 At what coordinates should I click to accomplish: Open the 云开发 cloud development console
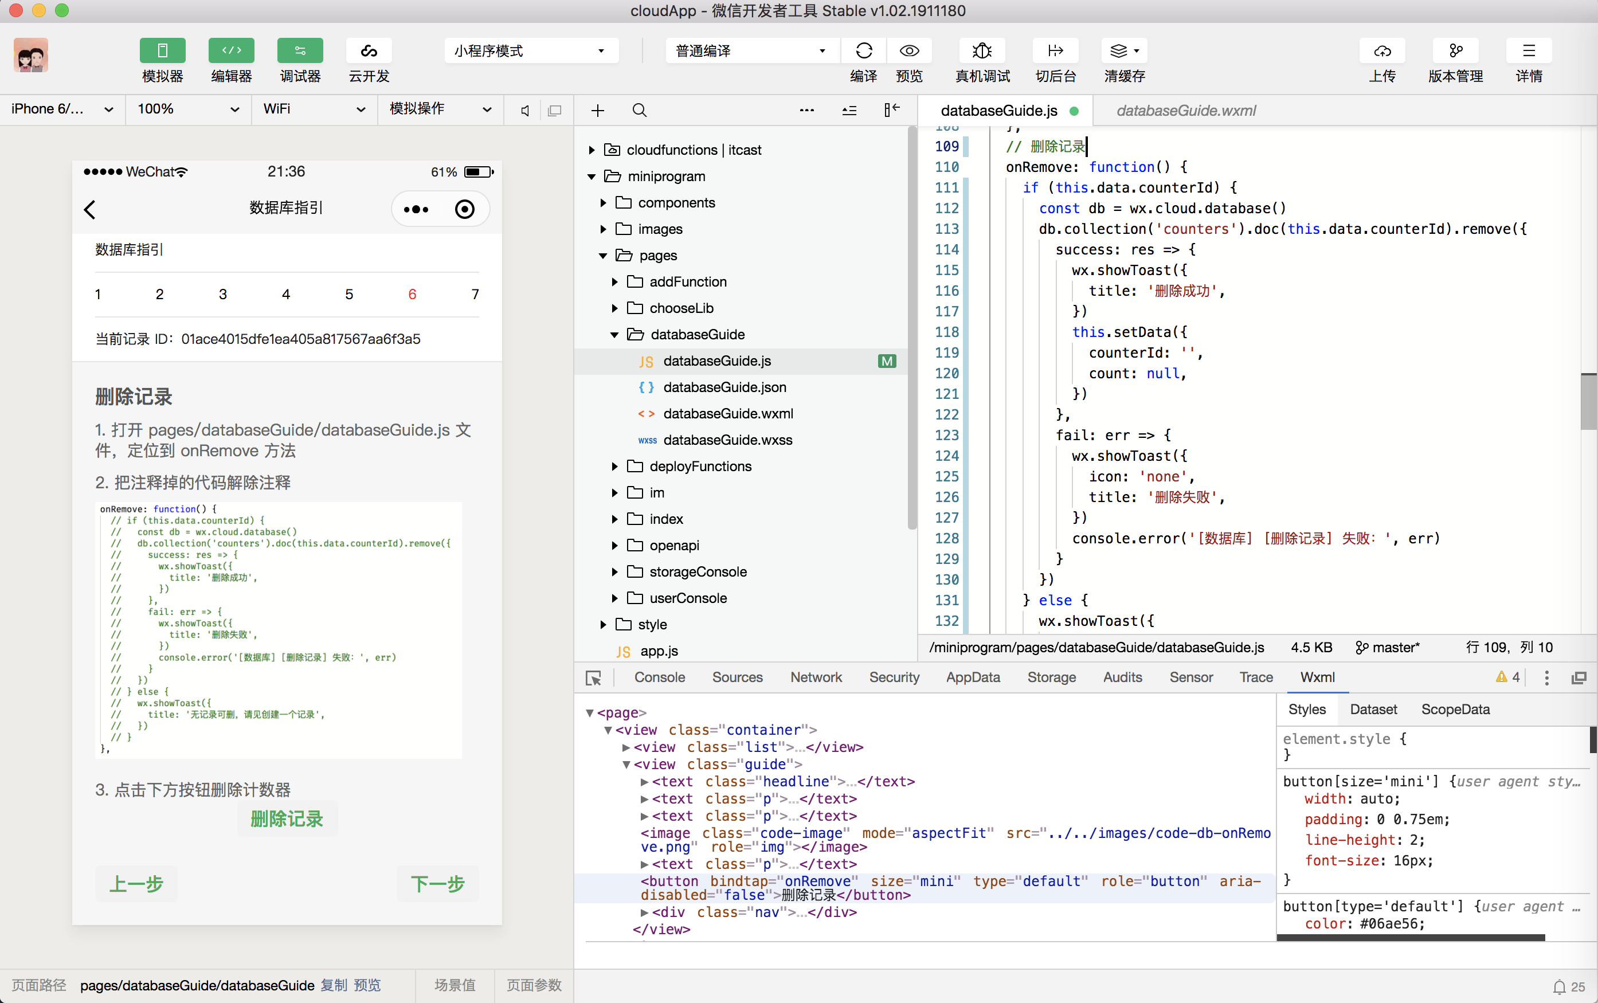tap(369, 50)
